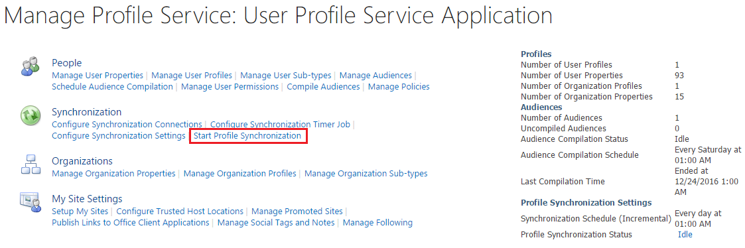Viewport: 745px width, 248px height.
Task: Open Manage Audiences link
Action: coord(376,75)
